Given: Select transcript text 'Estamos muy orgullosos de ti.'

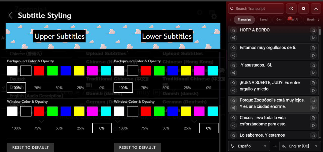Looking at the screenshot, I should (x=268, y=48).
